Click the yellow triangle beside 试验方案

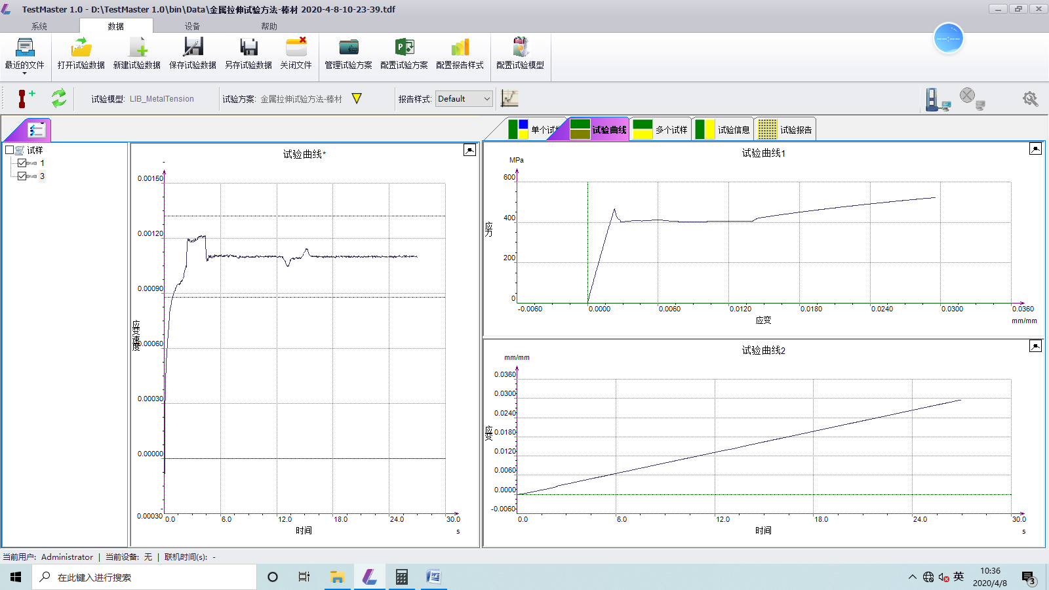tap(357, 98)
